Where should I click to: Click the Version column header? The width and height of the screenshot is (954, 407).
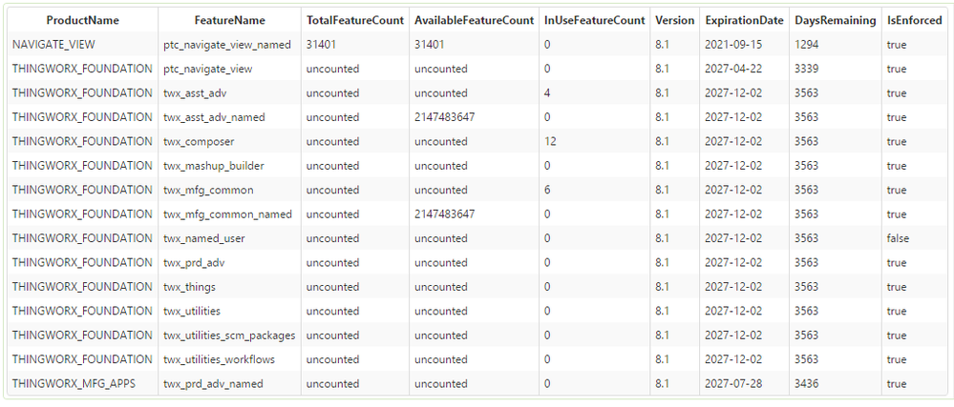point(675,20)
